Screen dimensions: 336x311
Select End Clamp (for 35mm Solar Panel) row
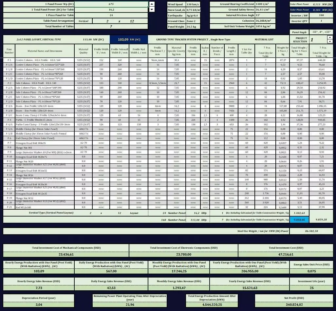tap(45, 138)
